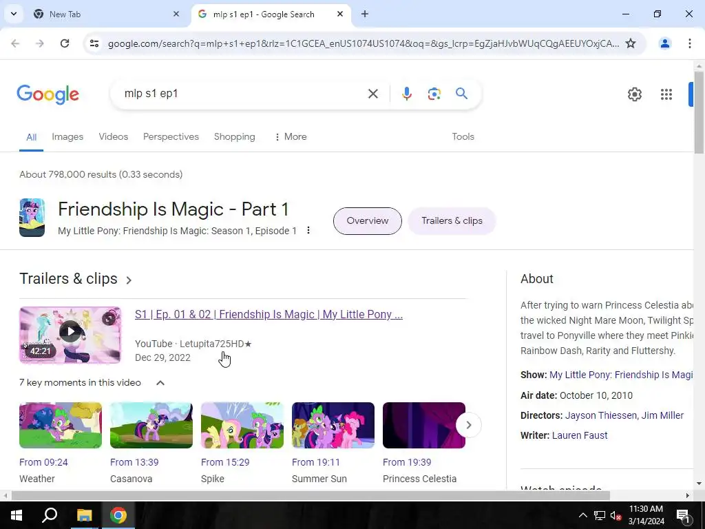
Task: Go back with the browser back arrow
Action: [x=15, y=43]
